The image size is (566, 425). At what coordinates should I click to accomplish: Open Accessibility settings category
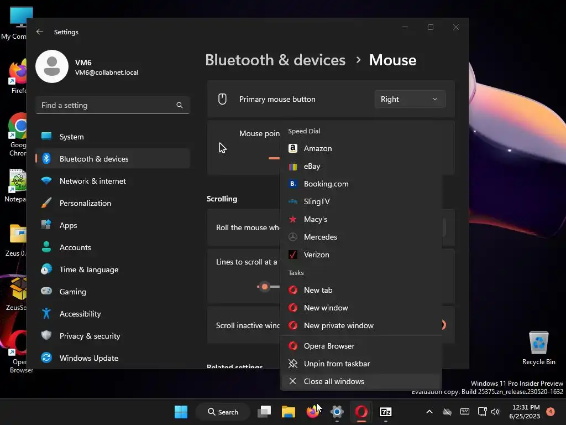pos(113,314)
